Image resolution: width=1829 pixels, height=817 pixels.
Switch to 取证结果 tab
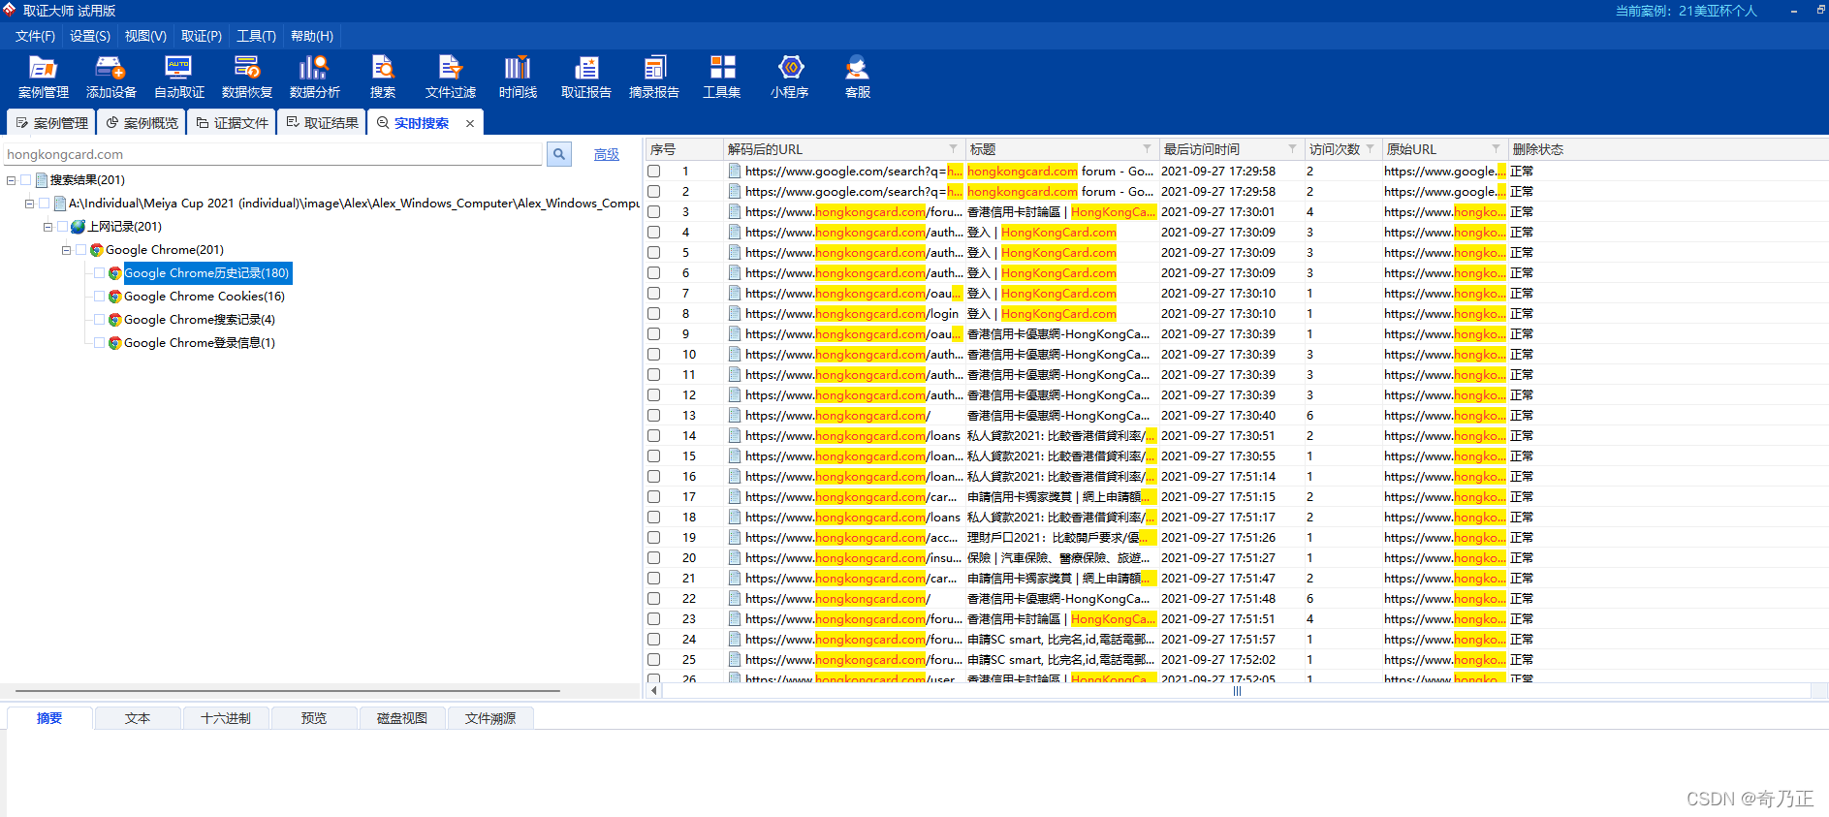point(322,123)
